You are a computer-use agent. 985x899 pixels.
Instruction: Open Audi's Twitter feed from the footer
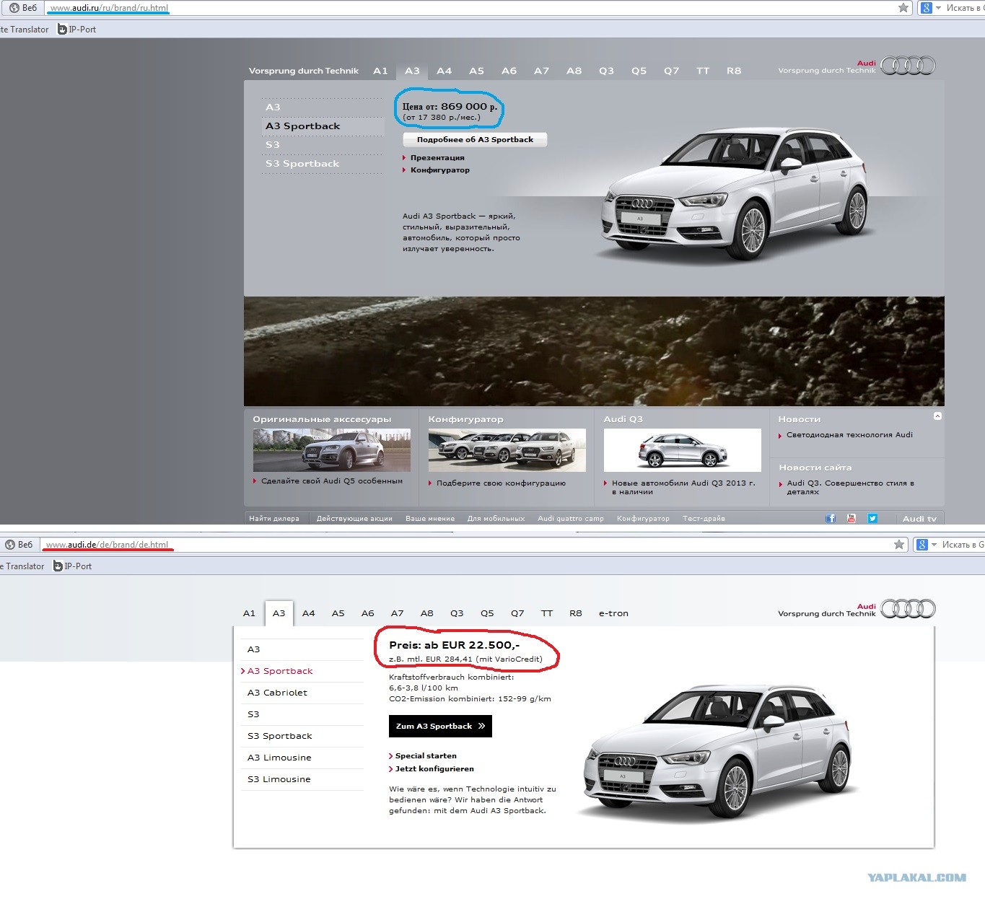tap(872, 519)
